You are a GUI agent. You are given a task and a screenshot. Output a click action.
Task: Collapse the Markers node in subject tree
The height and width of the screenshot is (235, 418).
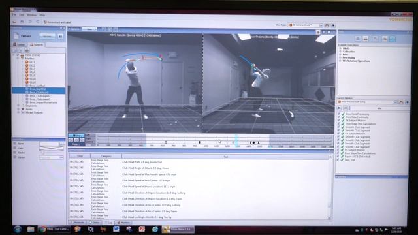[x=18, y=58]
